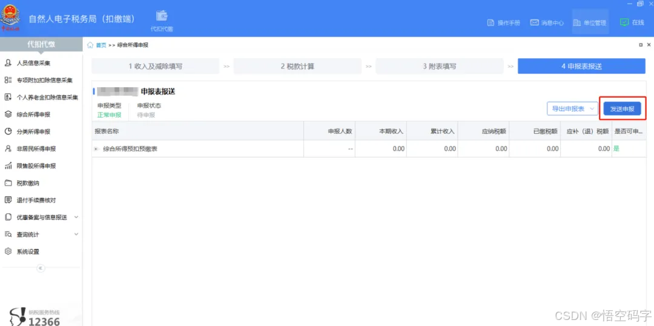Collapse the sidebar with the double-arrow icon
Image resolution: width=654 pixels, height=326 pixels.
tap(41, 268)
